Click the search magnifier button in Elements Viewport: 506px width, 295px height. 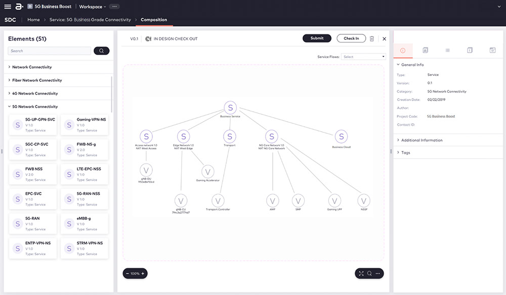tap(101, 51)
